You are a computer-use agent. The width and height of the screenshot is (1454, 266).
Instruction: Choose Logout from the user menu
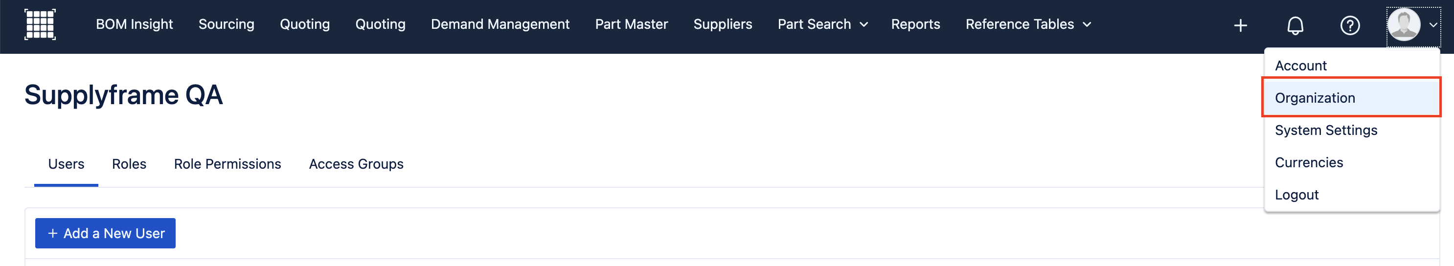pyautogui.click(x=1296, y=195)
